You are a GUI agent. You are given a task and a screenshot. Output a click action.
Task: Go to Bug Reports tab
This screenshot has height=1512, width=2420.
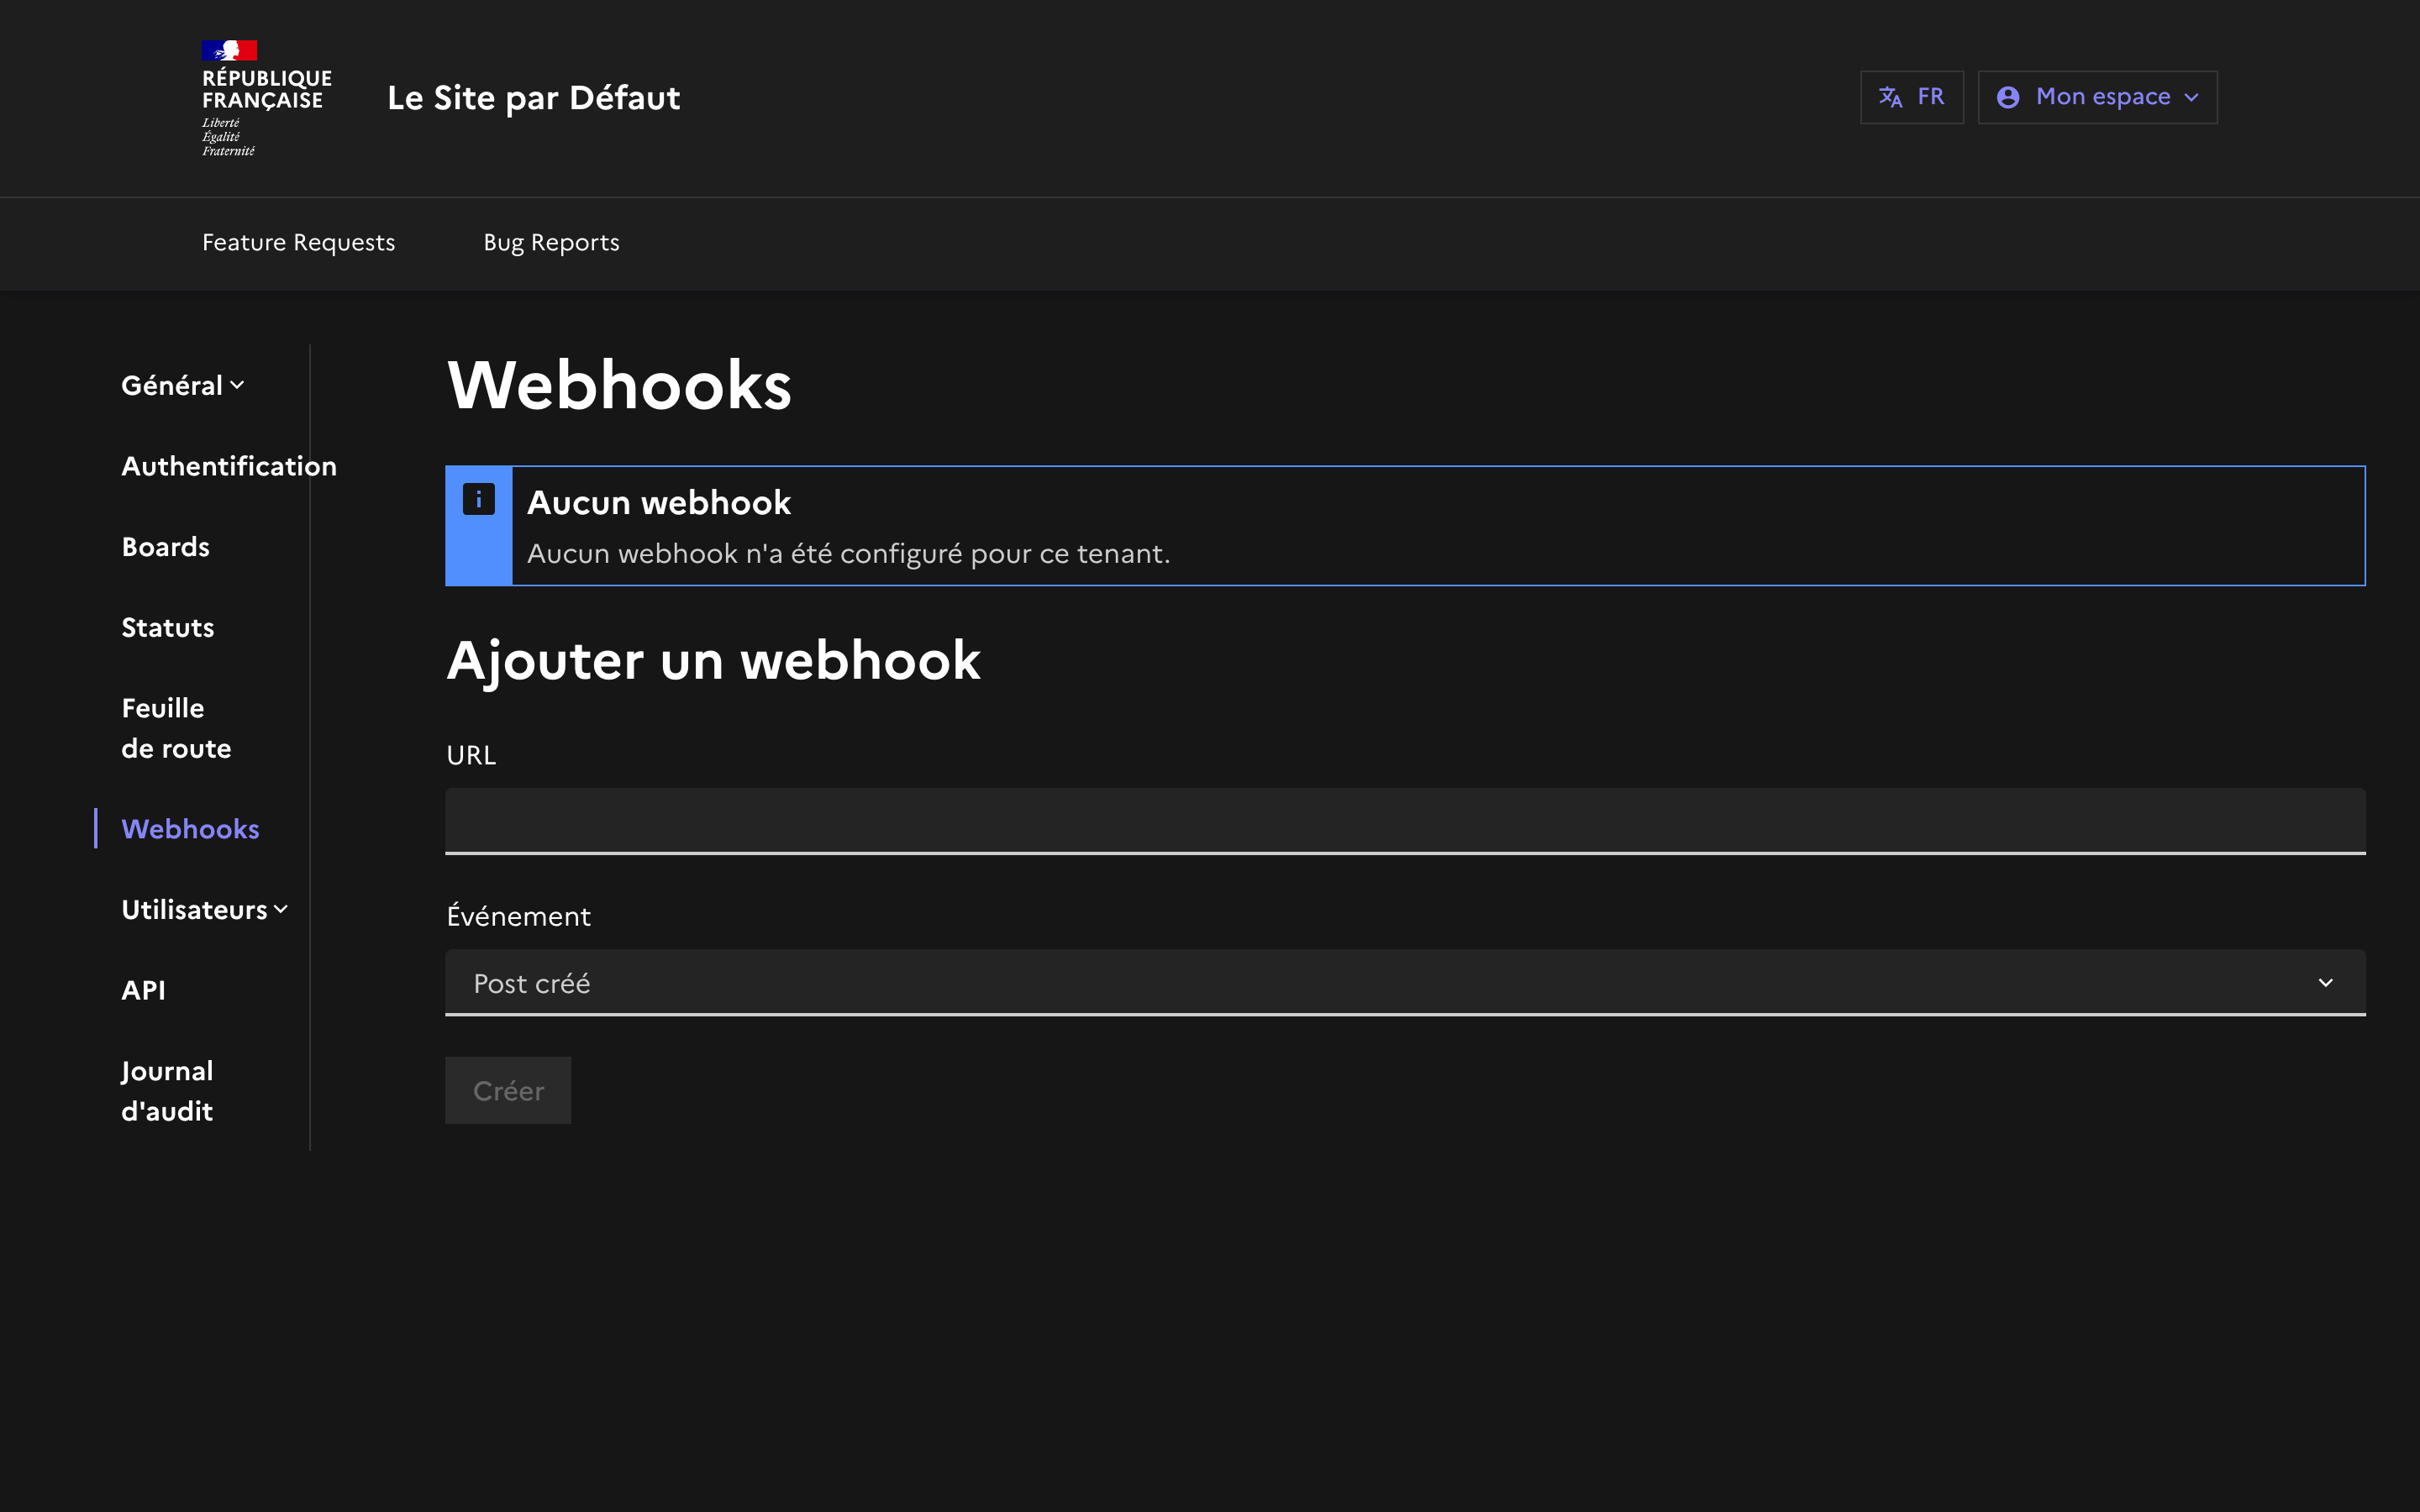pos(551,243)
